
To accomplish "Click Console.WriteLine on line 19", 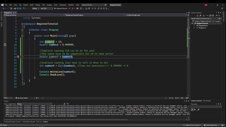I will 51,72.
